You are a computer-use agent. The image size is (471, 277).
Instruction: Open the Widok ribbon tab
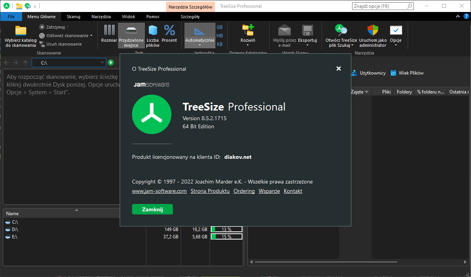click(129, 17)
